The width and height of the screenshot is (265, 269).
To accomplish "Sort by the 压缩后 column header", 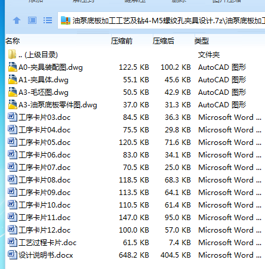I will (164, 41).
